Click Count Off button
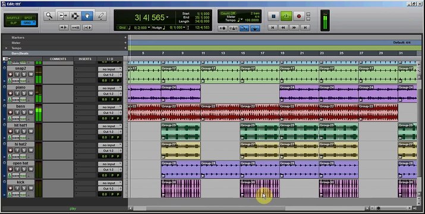This screenshot has width=425, height=214. [x=228, y=13]
